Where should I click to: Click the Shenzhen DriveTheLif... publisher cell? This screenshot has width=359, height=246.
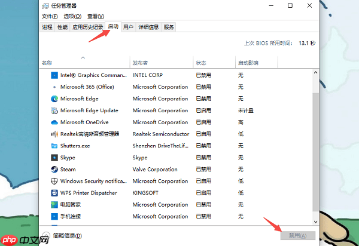pyautogui.click(x=160, y=146)
